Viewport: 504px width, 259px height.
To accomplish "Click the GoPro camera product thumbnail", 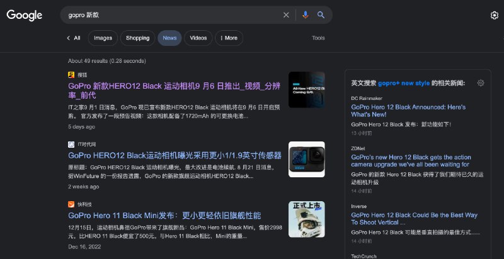I will [x=307, y=159].
